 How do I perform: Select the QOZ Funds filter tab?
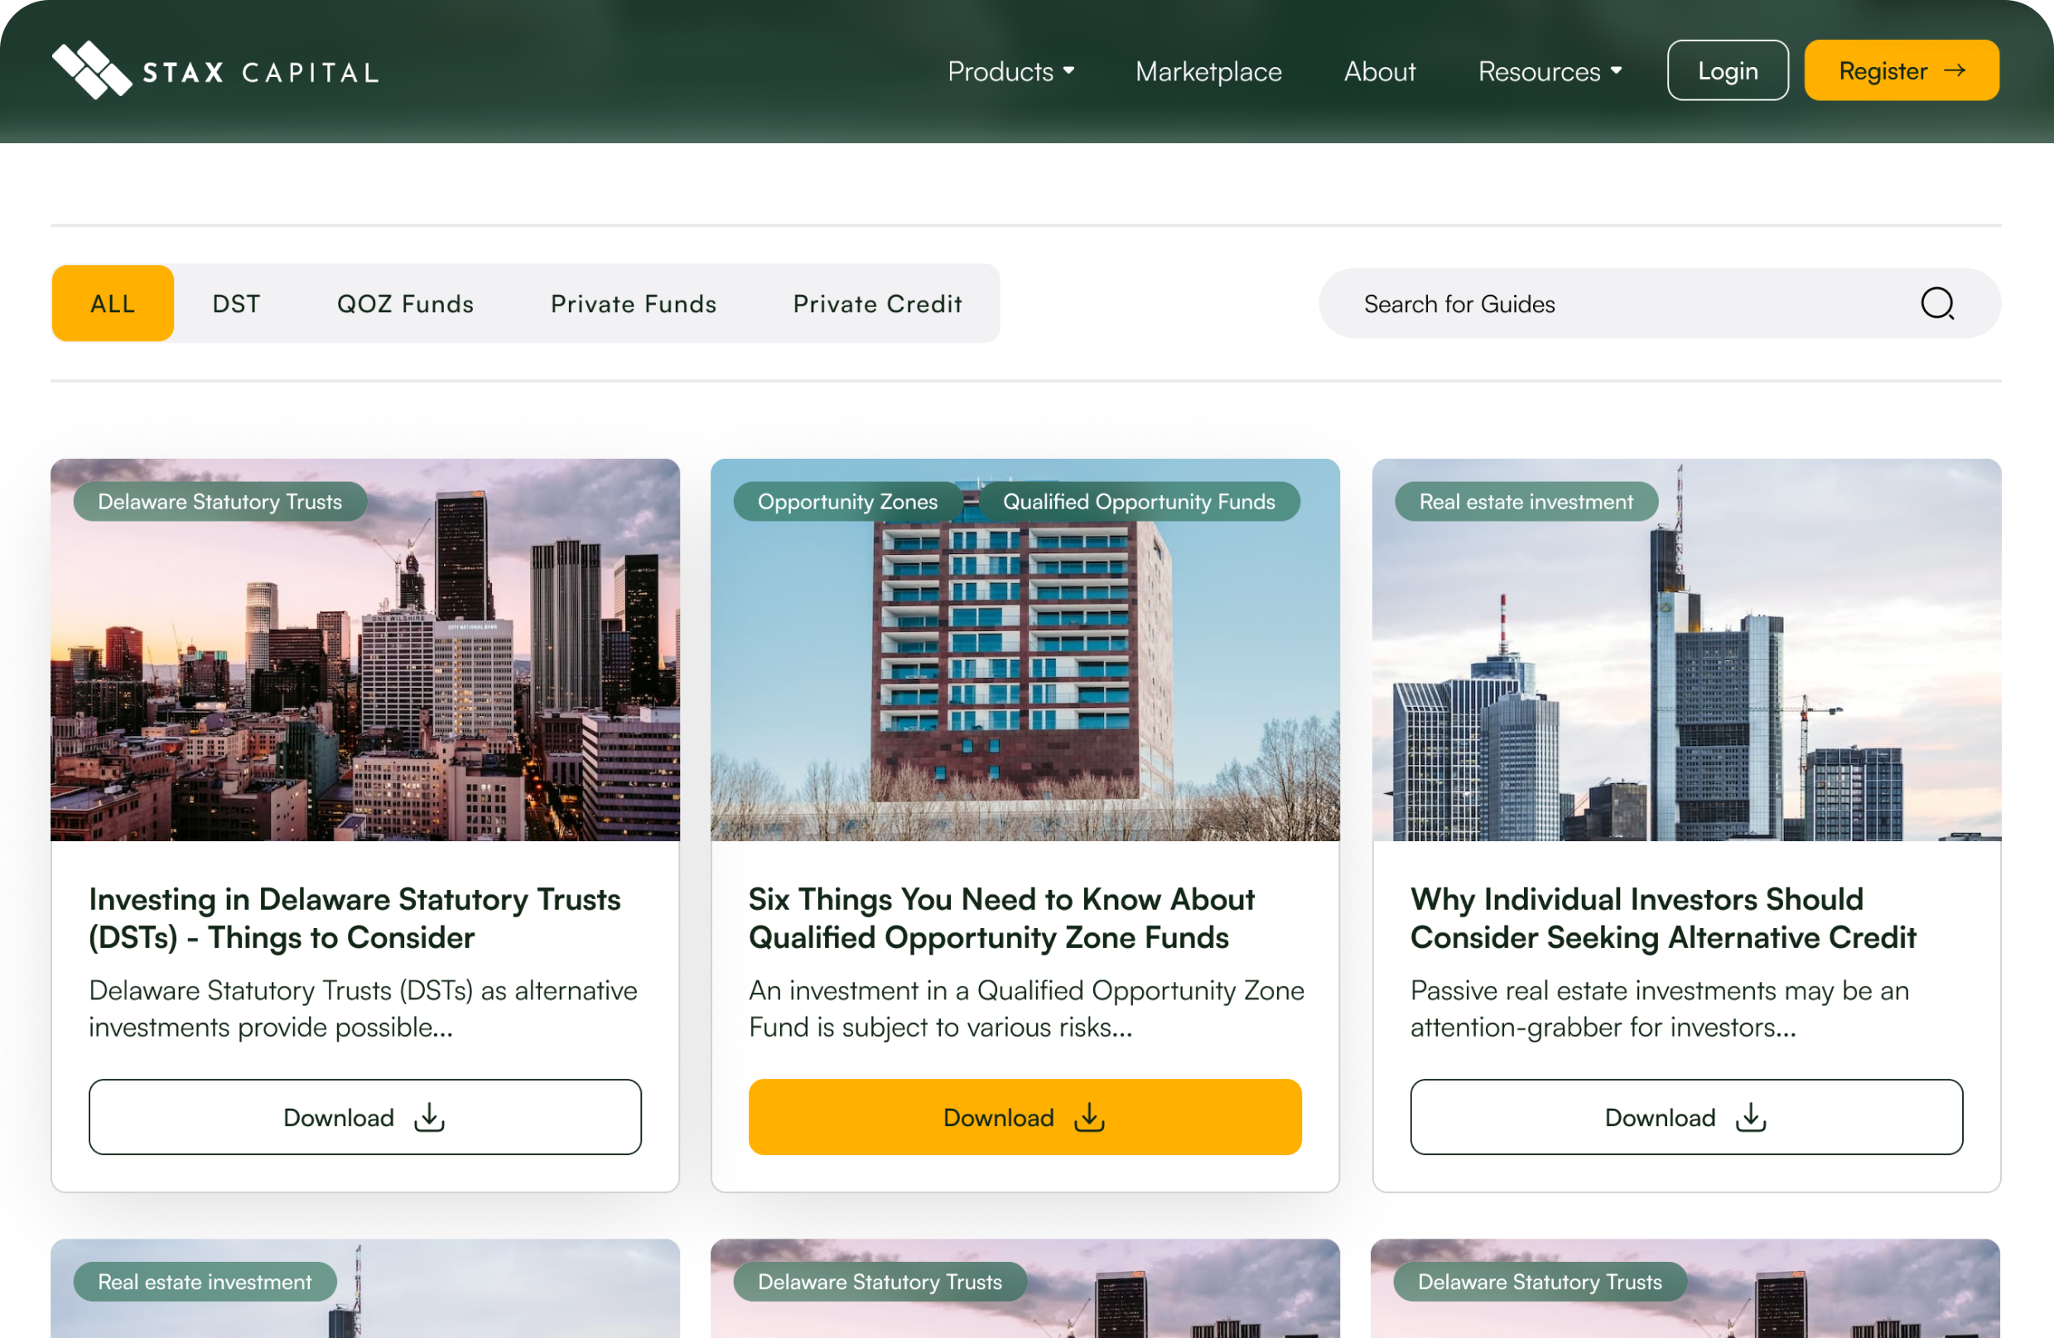tap(406, 302)
